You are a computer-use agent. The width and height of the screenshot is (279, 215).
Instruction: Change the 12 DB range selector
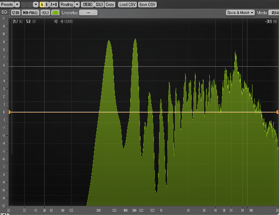tap(16, 13)
